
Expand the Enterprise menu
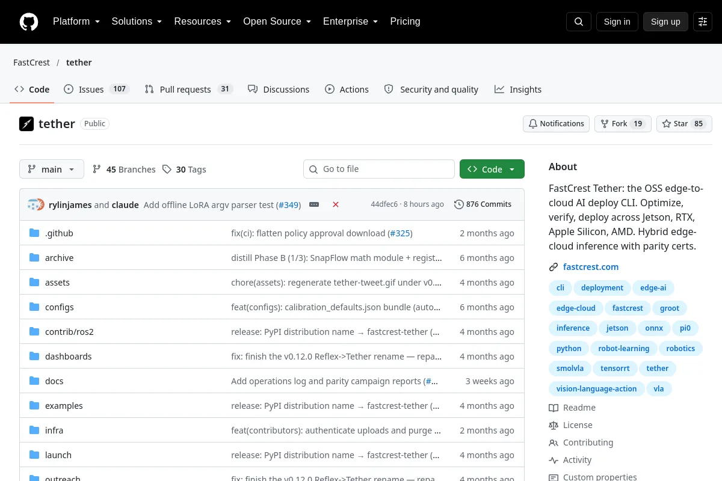pos(351,22)
